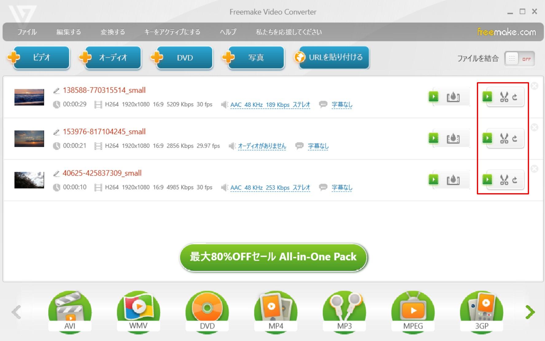Play in editor beside scissors for 138588-770315514_small
The image size is (545, 341).
(x=487, y=97)
